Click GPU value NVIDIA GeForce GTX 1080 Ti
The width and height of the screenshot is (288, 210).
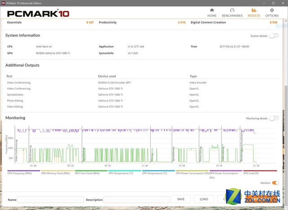(53, 53)
